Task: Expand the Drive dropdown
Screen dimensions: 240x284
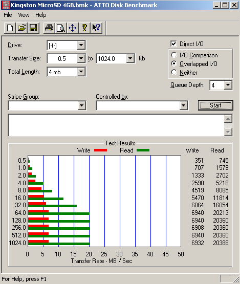Action: point(81,45)
